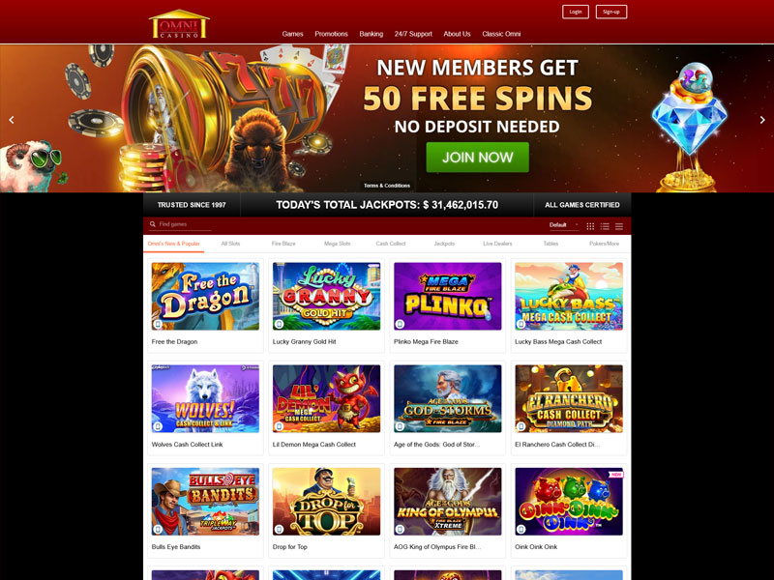Screen dimensions: 774x580
Task: Open the Terms & Conditions link
Action: click(x=387, y=186)
